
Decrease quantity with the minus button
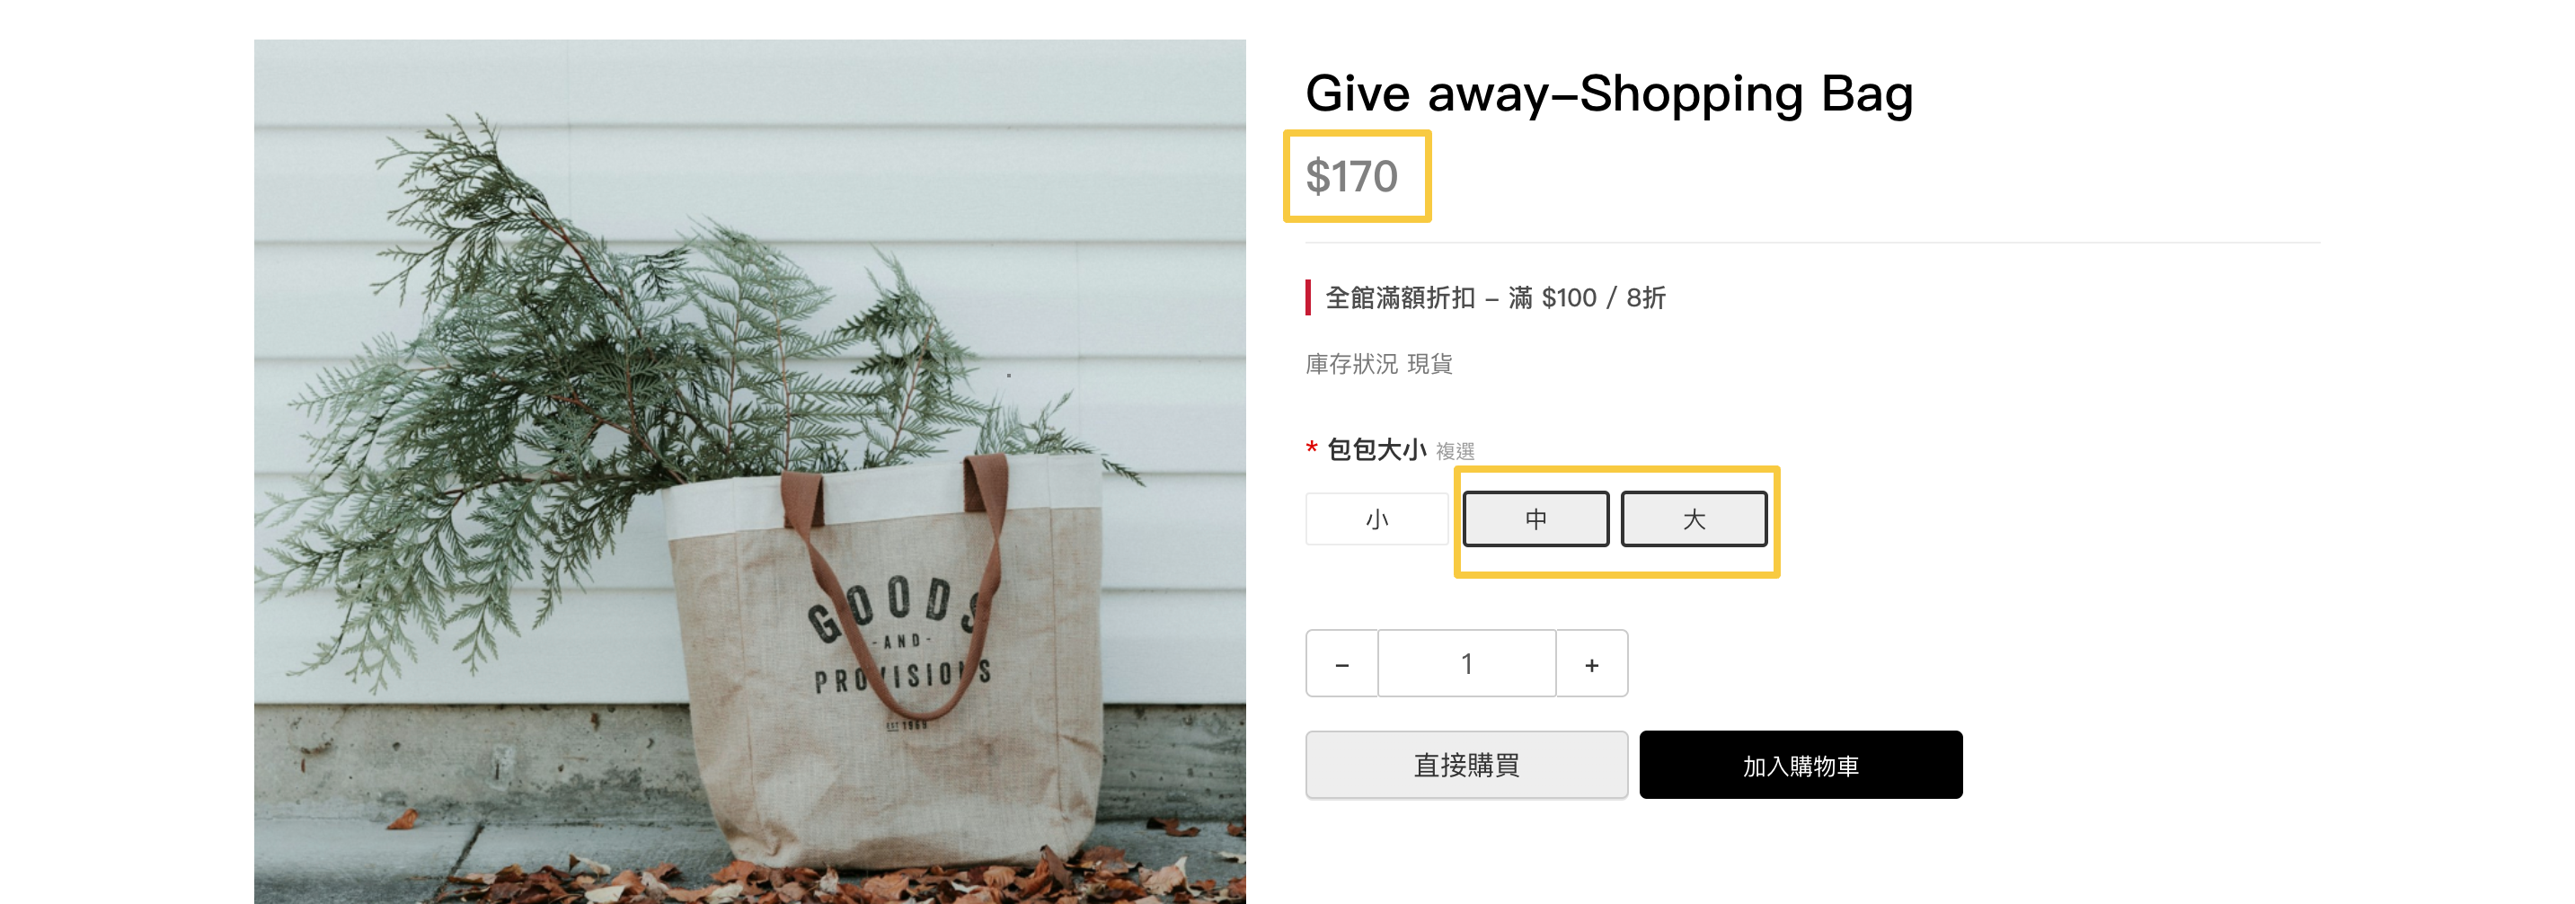[1341, 663]
